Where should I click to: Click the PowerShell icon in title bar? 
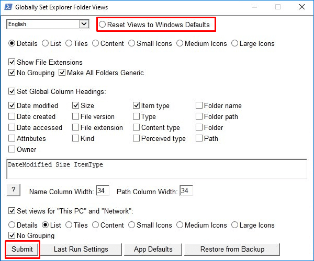(x=8, y=7)
